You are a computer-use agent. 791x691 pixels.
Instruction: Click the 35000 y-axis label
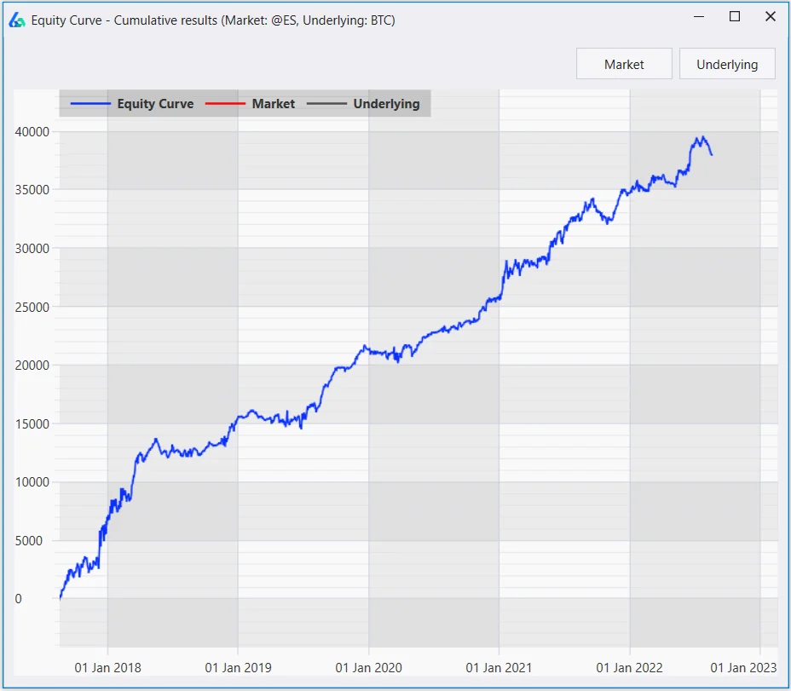coord(32,190)
